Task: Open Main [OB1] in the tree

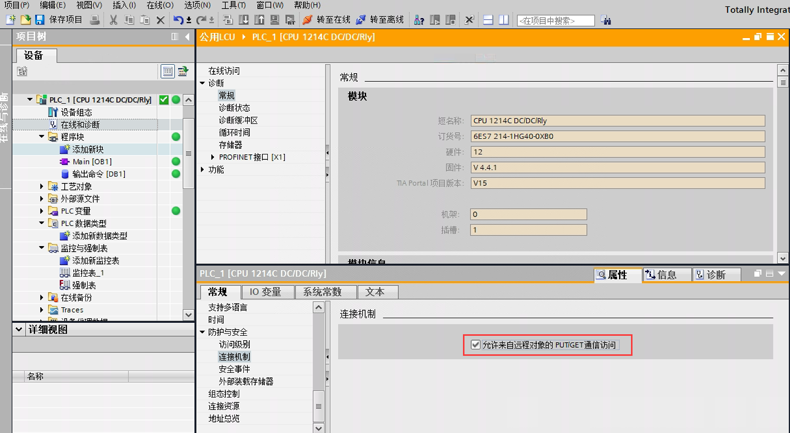Action: (x=92, y=161)
